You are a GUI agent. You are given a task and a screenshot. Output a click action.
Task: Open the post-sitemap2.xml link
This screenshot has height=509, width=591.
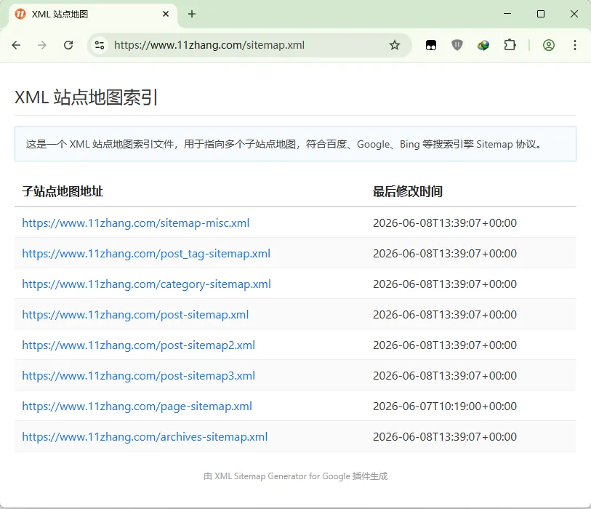pyautogui.click(x=138, y=345)
